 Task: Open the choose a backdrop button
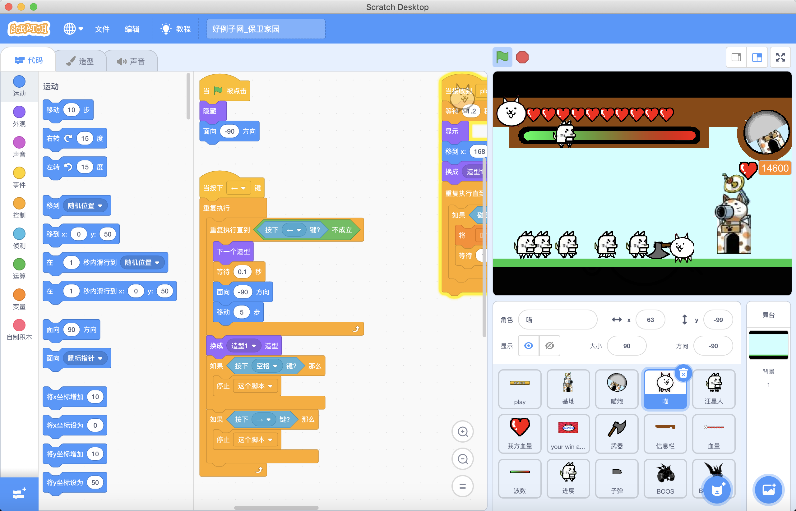click(769, 490)
